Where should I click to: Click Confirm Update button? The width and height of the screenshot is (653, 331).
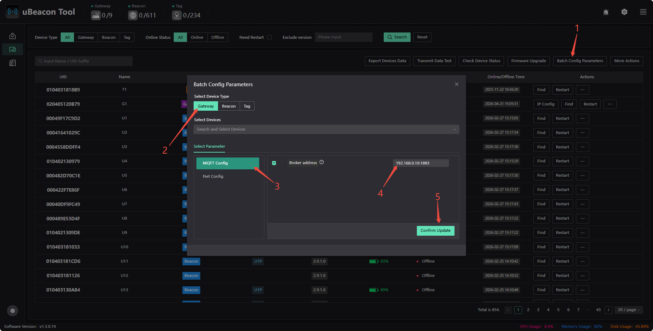[435, 231]
